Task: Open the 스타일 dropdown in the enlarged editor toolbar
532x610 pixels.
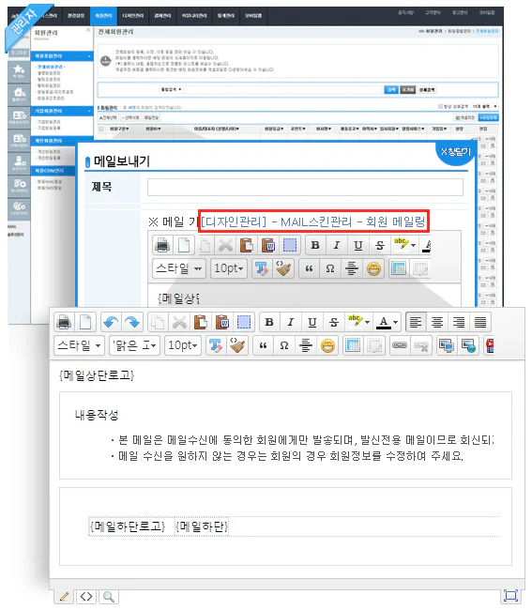Action: 80,345
